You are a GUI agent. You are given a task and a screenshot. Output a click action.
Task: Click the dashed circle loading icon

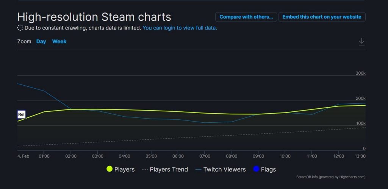point(20,28)
